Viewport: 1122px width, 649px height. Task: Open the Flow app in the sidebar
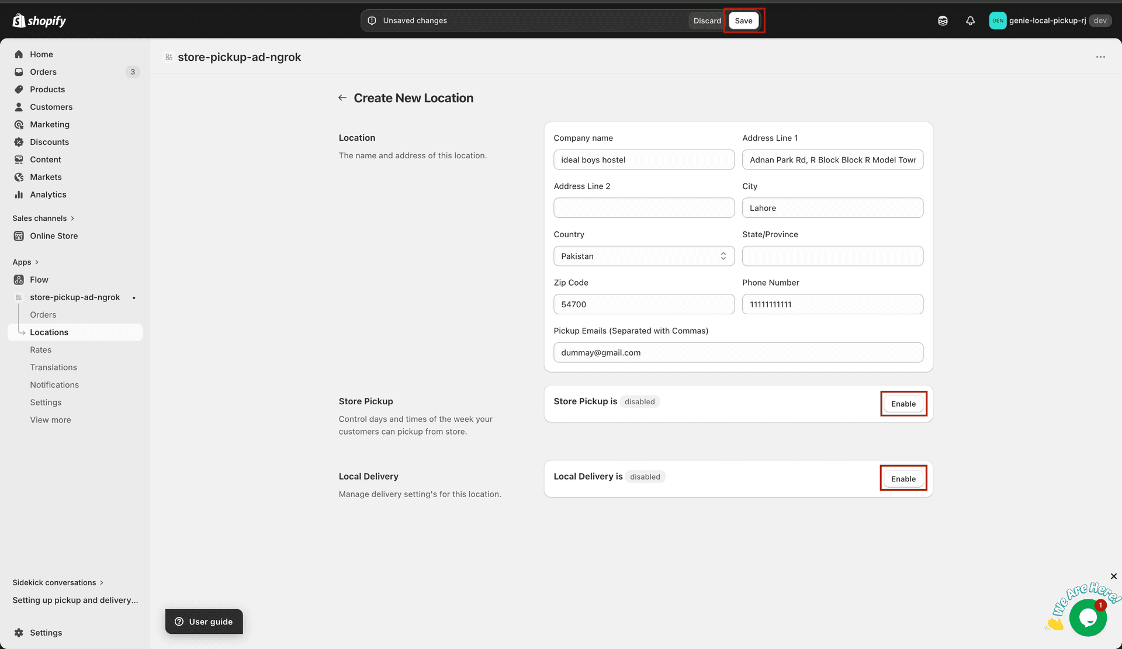coord(39,279)
